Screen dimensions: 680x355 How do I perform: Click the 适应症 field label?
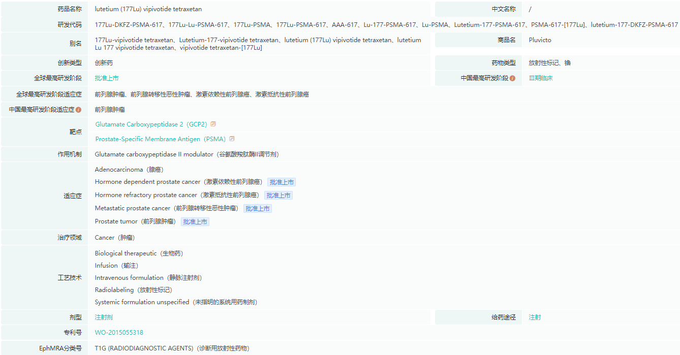[x=73, y=196]
